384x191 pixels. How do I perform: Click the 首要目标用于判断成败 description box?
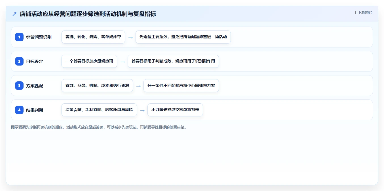(173, 61)
